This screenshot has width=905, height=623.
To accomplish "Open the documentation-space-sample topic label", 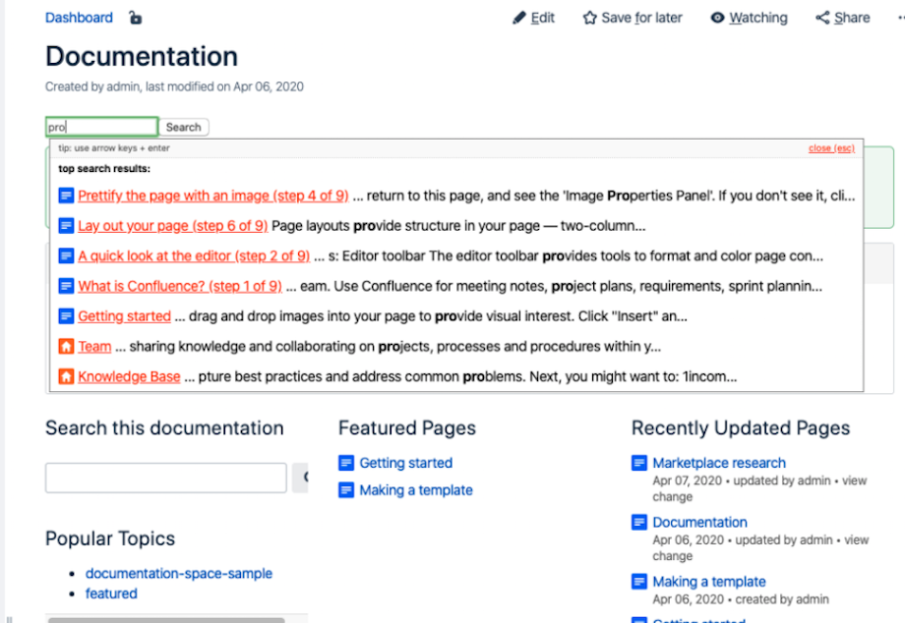I will click(178, 573).
